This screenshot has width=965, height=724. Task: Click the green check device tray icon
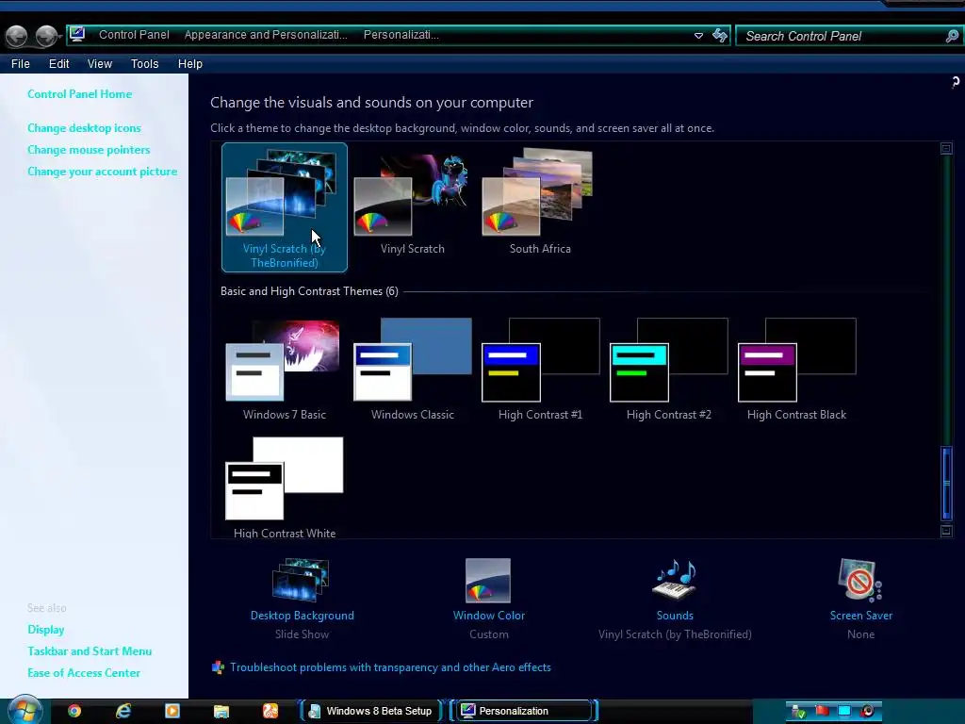[x=798, y=712]
